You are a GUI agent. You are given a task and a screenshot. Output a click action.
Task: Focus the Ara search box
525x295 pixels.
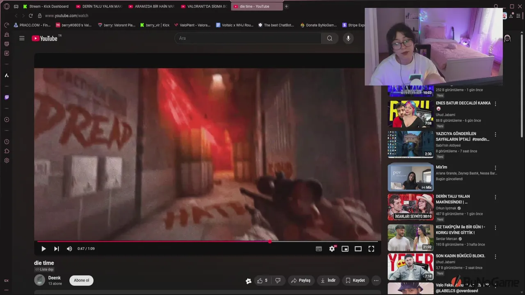coord(248,38)
